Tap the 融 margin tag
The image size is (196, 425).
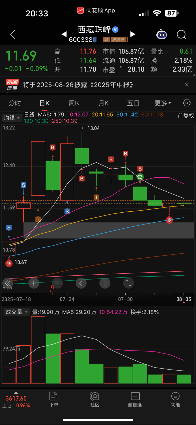(106, 40)
